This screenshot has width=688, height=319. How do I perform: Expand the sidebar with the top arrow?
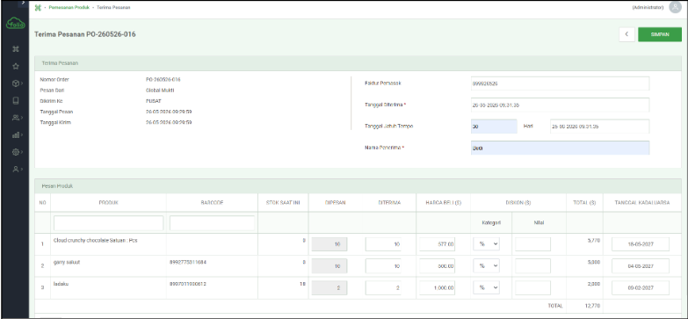[23, 3]
